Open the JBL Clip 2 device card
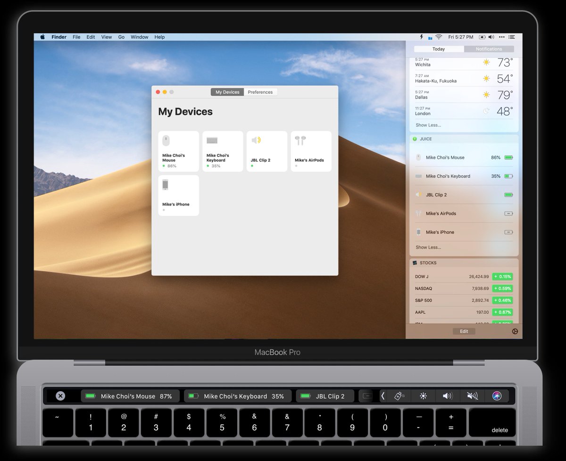 [267, 151]
